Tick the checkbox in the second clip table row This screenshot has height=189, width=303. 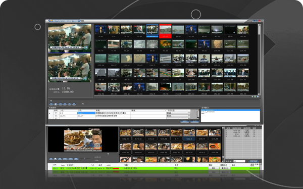[x=56, y=116]
